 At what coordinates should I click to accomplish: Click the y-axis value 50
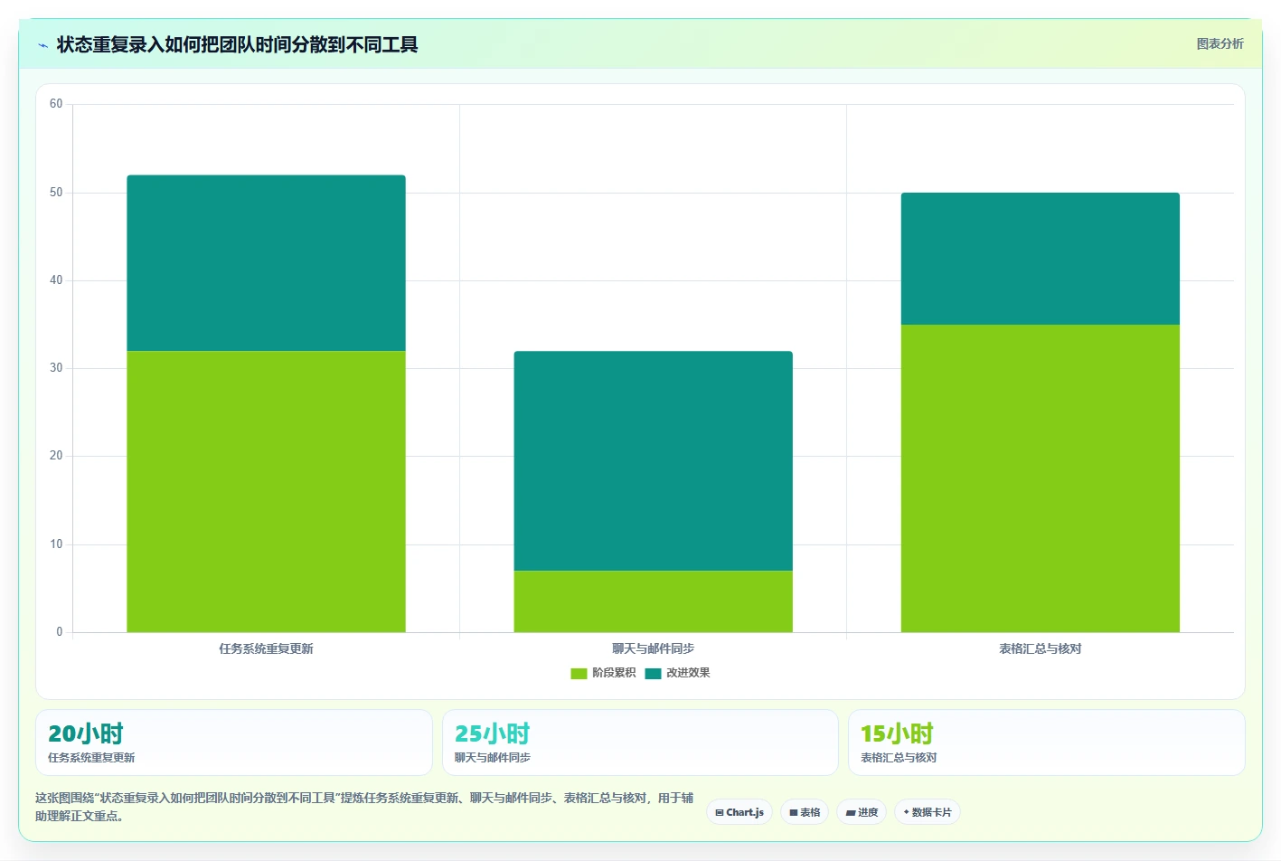tap(56, 193)
